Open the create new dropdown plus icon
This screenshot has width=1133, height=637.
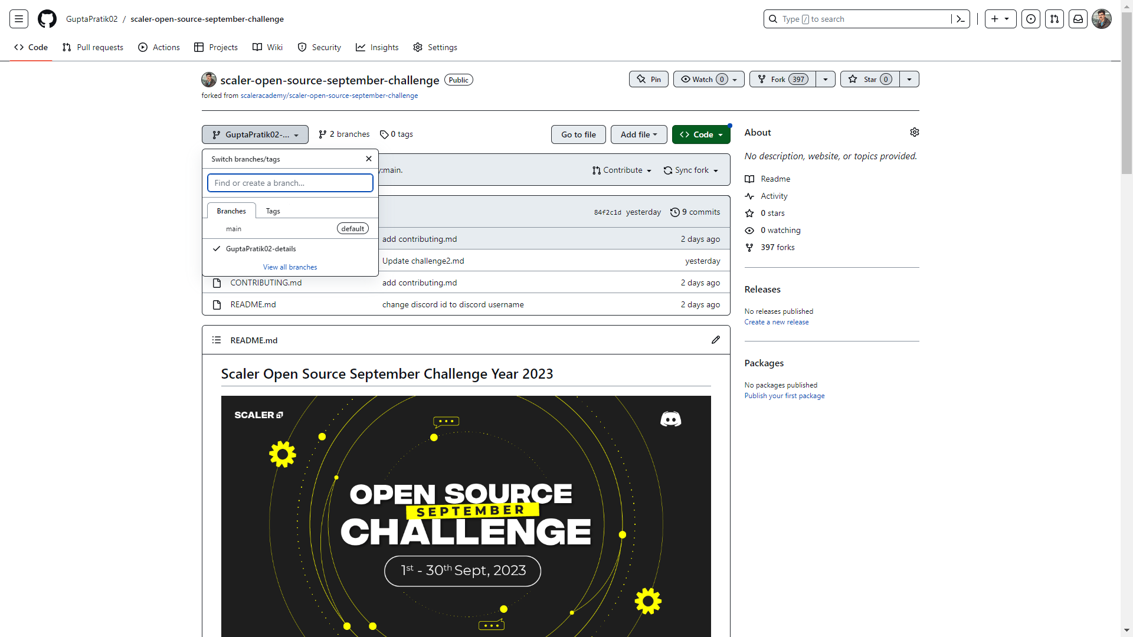(1000, 19)
